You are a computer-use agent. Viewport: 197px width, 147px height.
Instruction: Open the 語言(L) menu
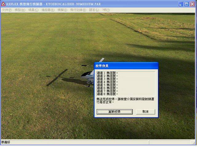[x=94, y=10]
